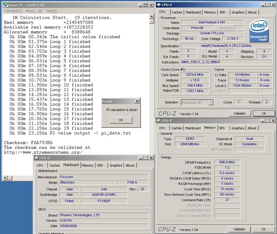Click the Command Rate value 2T

point(227,200)
